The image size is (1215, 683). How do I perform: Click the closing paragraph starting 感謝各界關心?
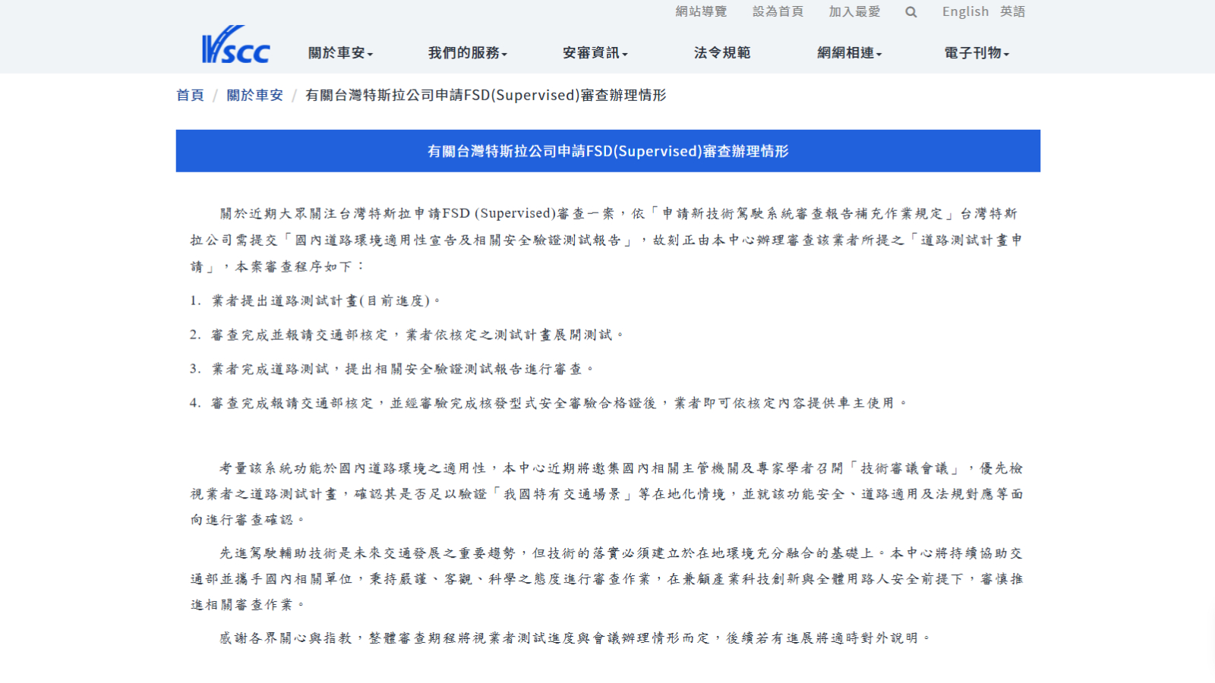pyautogui.click(x=575, y=638)
